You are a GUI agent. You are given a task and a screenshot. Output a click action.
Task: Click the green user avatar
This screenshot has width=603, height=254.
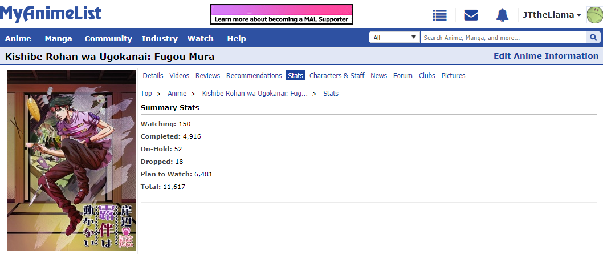[594, 15]
